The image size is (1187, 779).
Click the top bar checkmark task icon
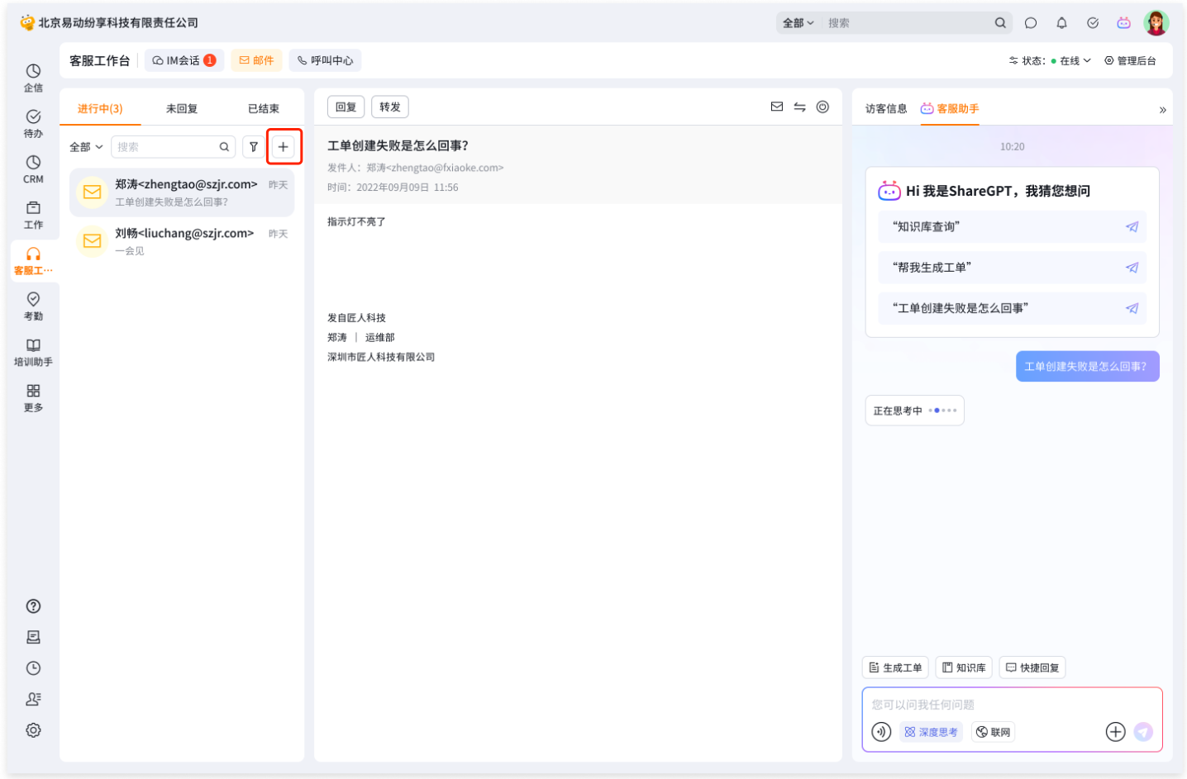tap(1093, 23)
